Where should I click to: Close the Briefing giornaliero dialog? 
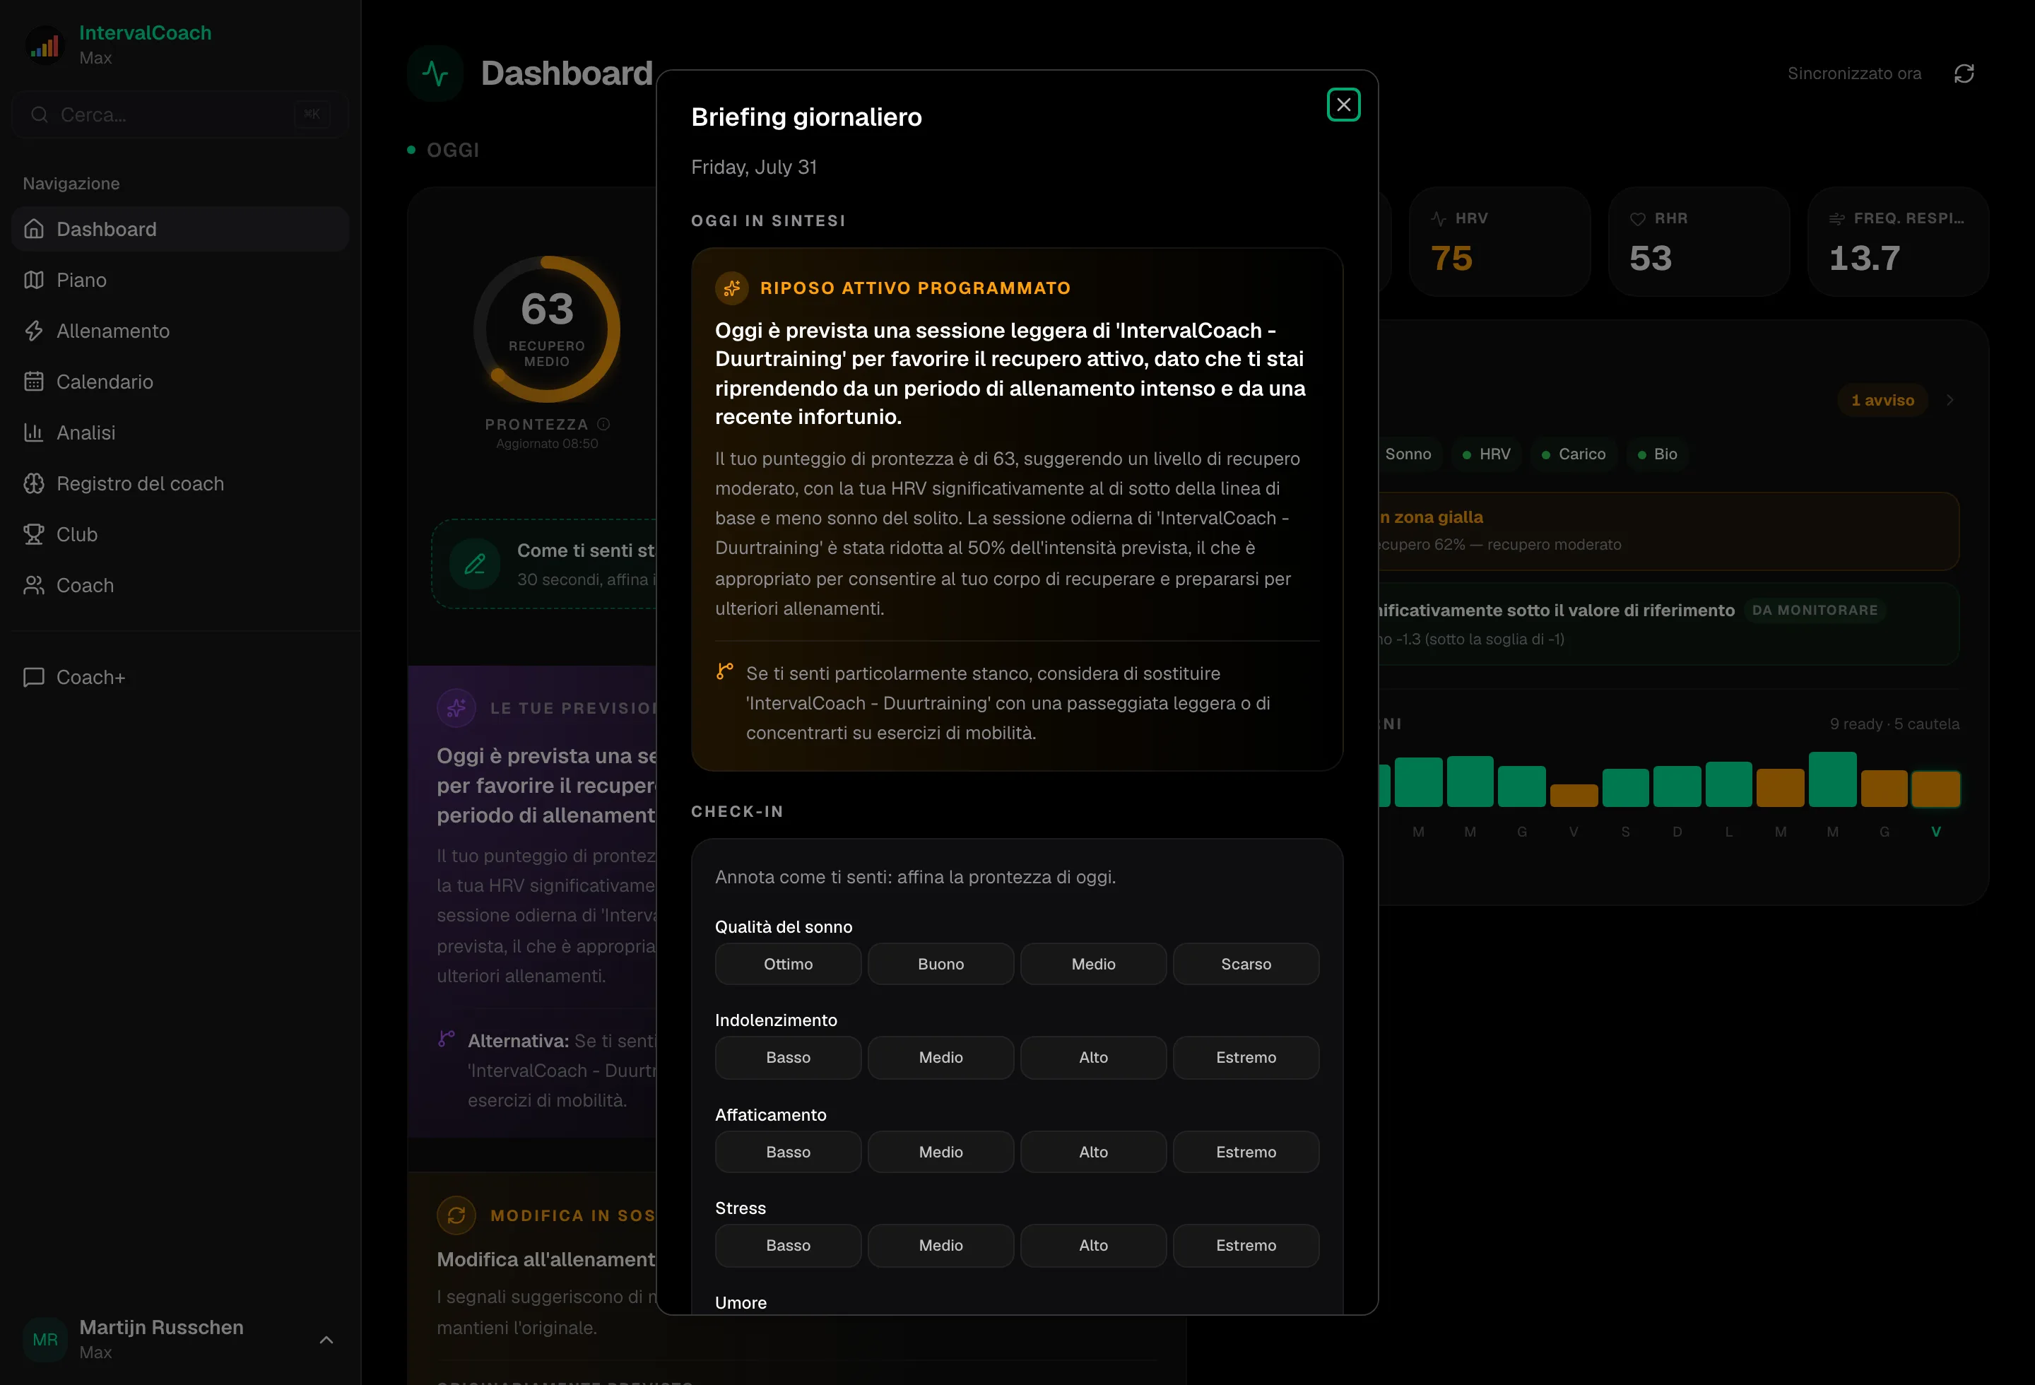1343,105
